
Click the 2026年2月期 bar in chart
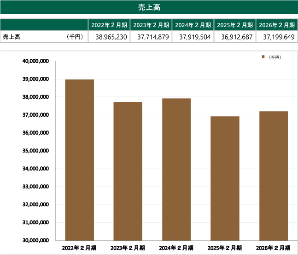pyautogui.click(x=274, y=176)
